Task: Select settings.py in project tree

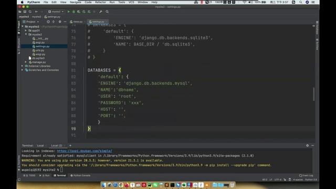Action: (41, 46)
